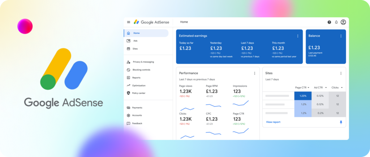Click the Optimization trend icon
The image size is (370, 157).
tap(128, 85)
